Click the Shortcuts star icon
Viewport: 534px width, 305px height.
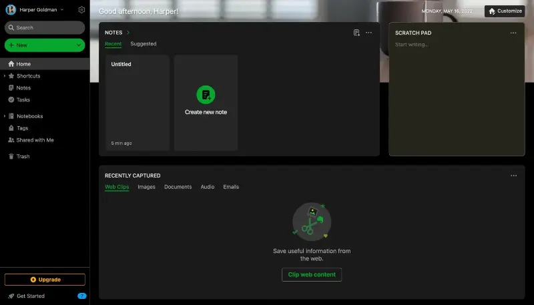click(11, 76)
